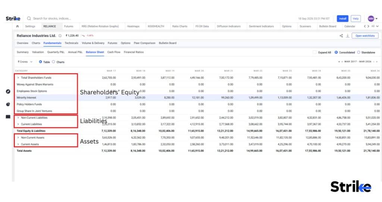Image resolution: width=382 pixels, height=202 pixels.
Task: Click the price trend arrow icon
Action: coord(83,36)
